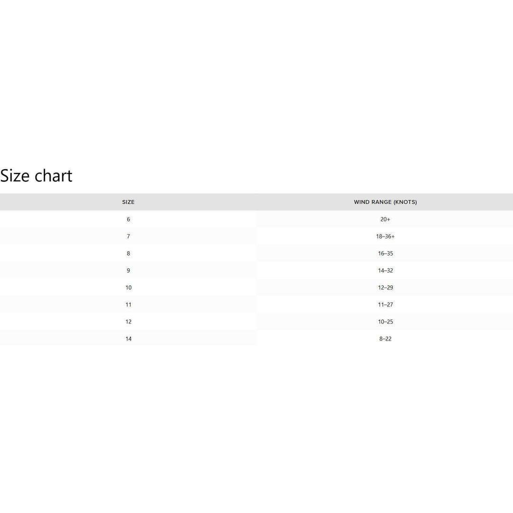Select the size 12 cell

128,322
